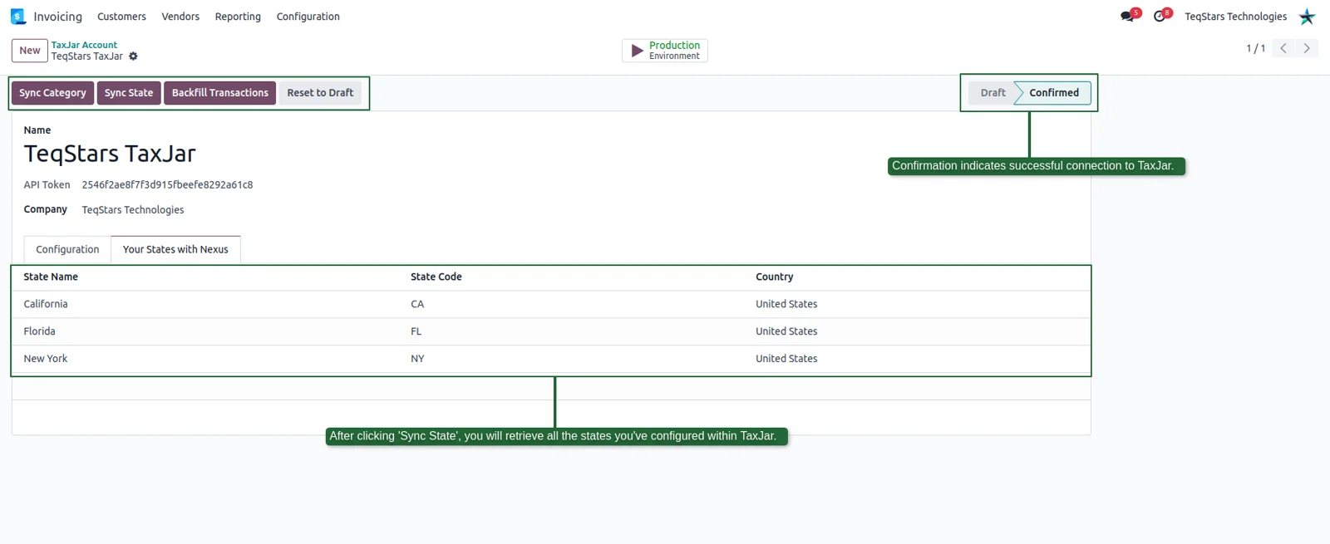The image size is (1330, 544).
Task: Open the California row
Action: pyautogui.click(x=550, y=304)
